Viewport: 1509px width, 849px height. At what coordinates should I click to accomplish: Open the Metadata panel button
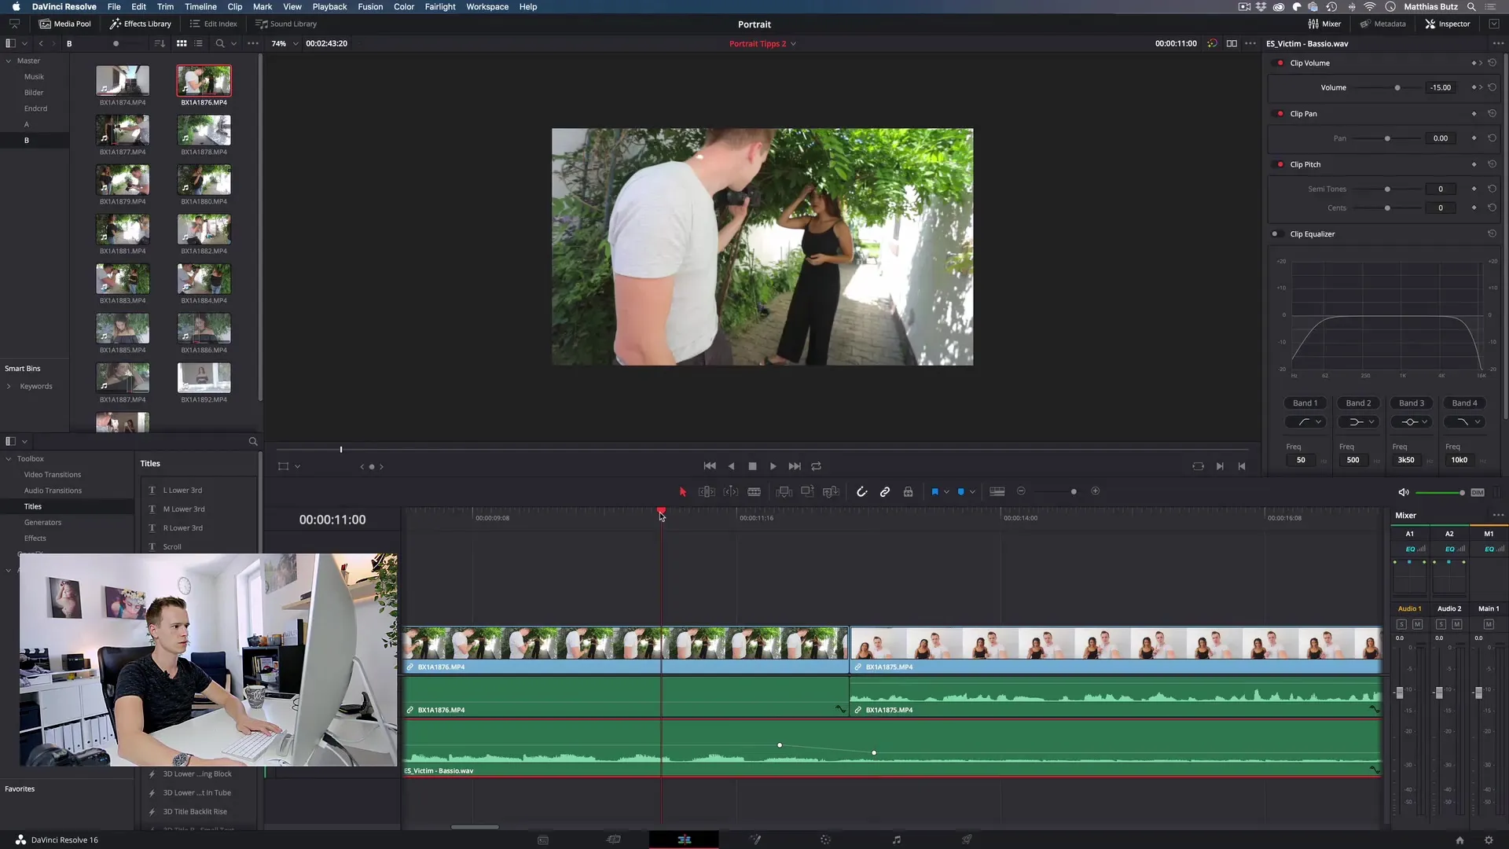pos(1382,24)
